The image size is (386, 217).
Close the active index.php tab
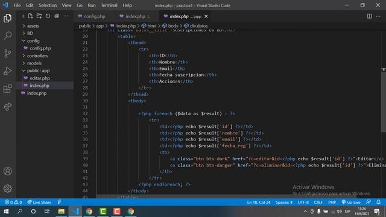tap(206, 16)
